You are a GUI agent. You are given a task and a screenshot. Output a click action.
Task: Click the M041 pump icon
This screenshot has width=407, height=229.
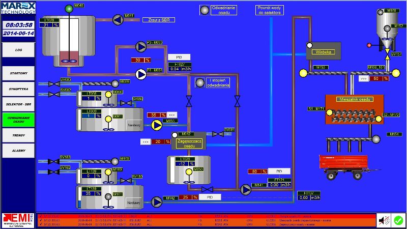(x=118, y=20)
